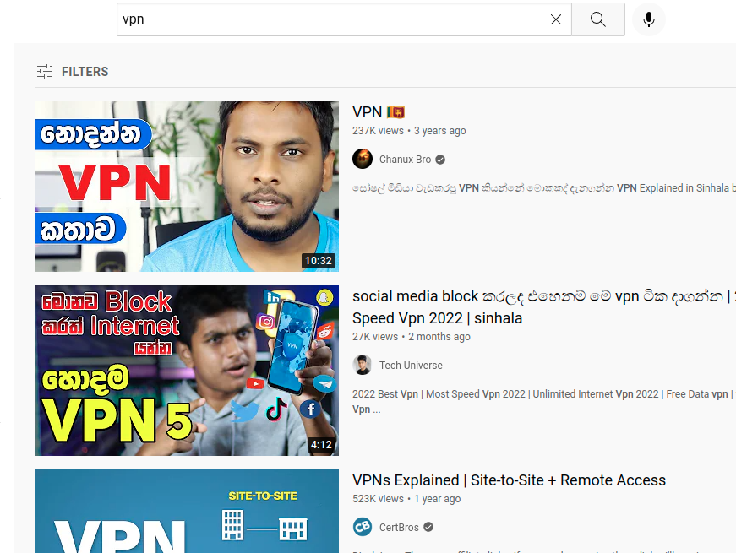Click the verified badge next to Chanux Bro

439,160
